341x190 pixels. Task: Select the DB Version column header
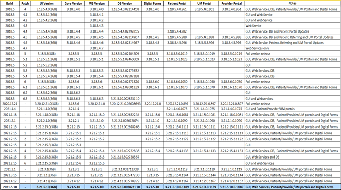[x=125, y=3]
